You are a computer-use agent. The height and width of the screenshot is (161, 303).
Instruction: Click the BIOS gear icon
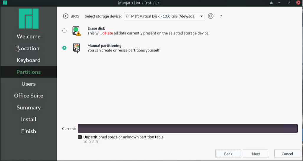[x=65, y=16]
